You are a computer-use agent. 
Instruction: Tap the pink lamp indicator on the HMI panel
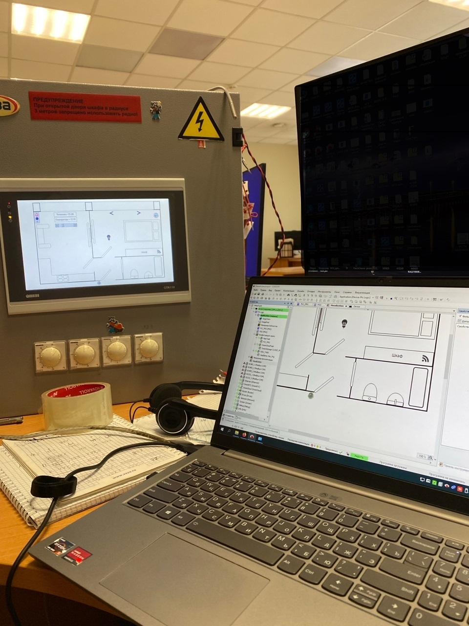[x=37, y=214]
